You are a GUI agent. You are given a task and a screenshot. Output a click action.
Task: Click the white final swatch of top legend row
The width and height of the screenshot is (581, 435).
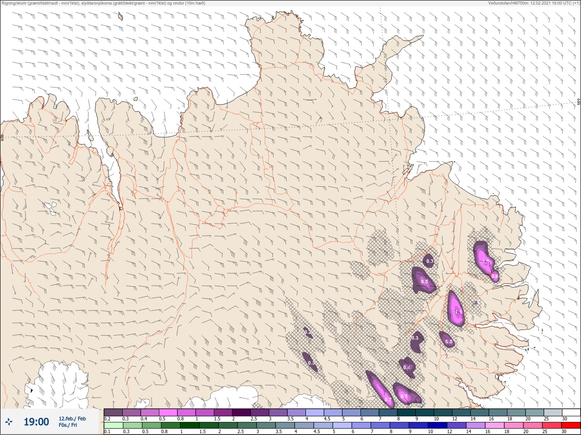tap(571, 412)
